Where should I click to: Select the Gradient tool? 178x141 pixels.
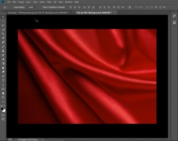pos(3,64)
